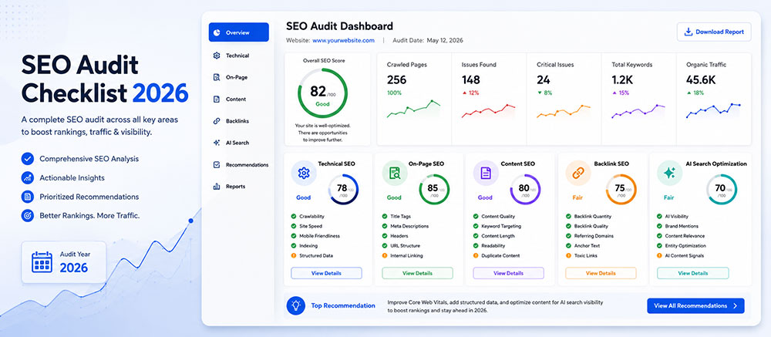771x337 pixels.
Task: View Details for Technical SEO
Action: pyautogui.click(x=326, y=273)
